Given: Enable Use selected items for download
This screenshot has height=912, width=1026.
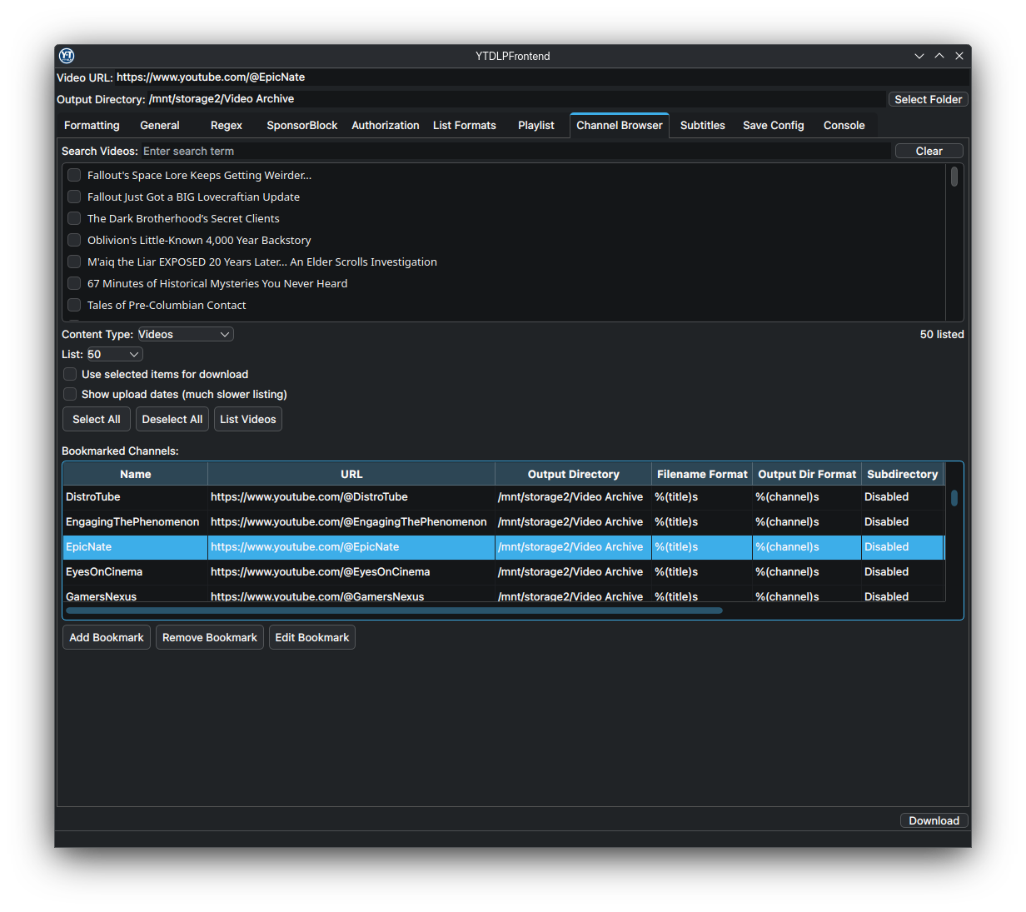Looking at the screenshot, I should pyautogui.click(x=70, y=374).
